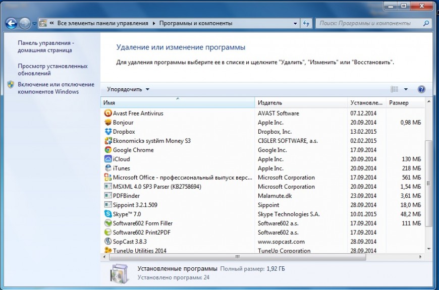Image resolution: width=439 pixels, height=290 pixels.
Task: Click the Google Chrome icon in list
Action: (108, 150)
